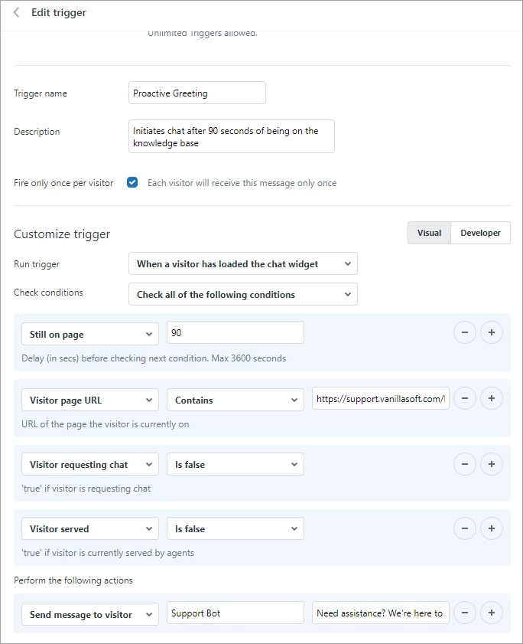Image resolution: width=523 pixels, height=644 pixels.
Task: Uncheck Fire only once per visitor
Action: [x=132, y=183]
